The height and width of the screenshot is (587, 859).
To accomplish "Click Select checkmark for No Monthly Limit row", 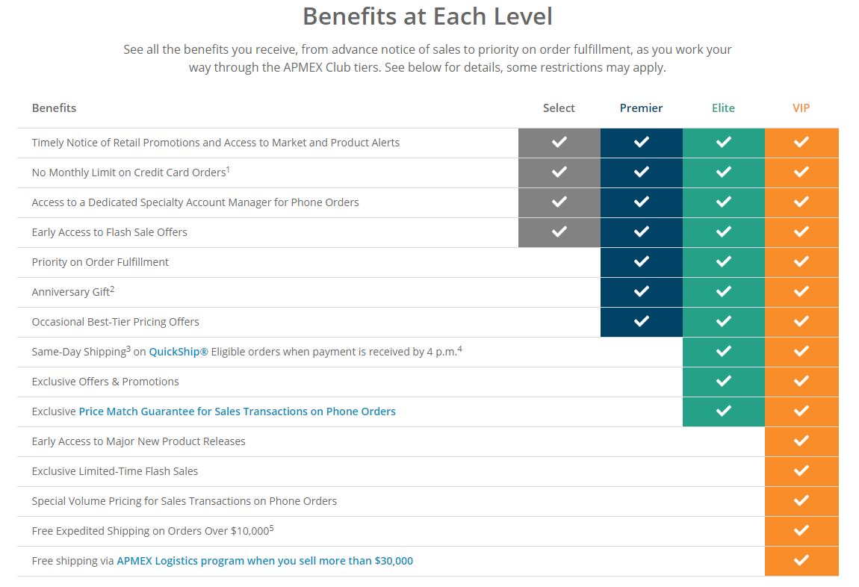I will (x=559, y=172).
